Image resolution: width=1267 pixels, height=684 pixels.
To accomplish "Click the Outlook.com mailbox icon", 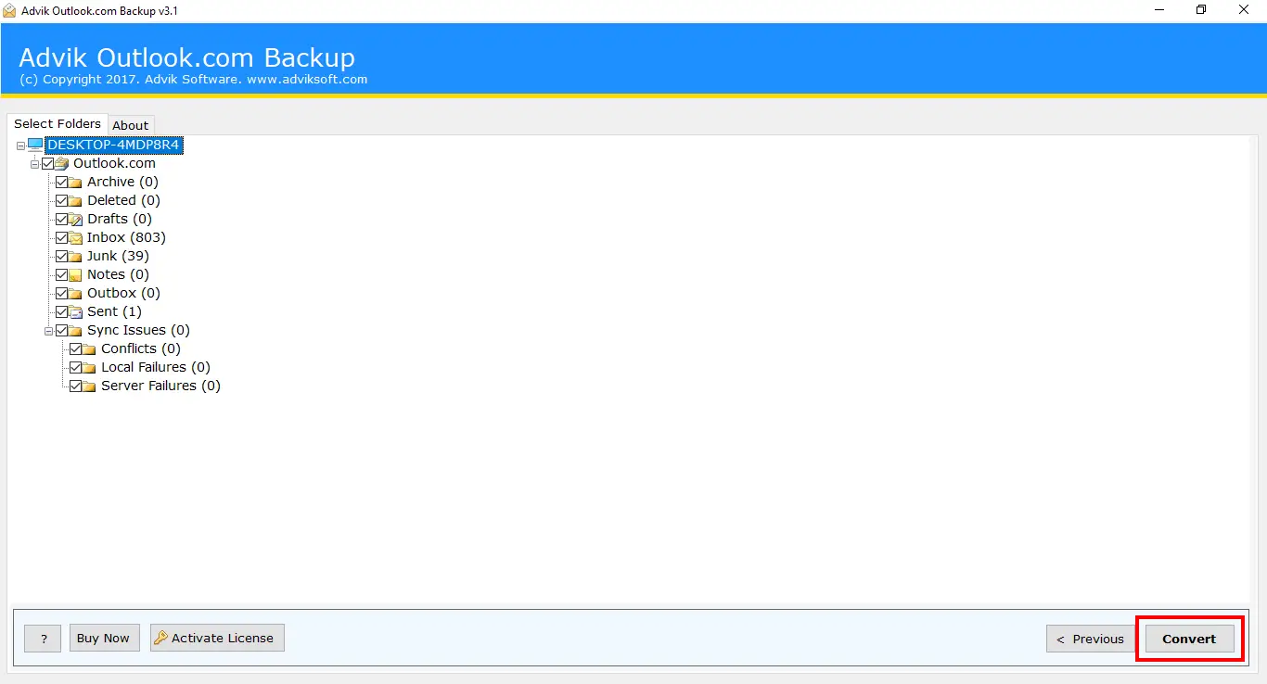I will click(x=62, y=163).
